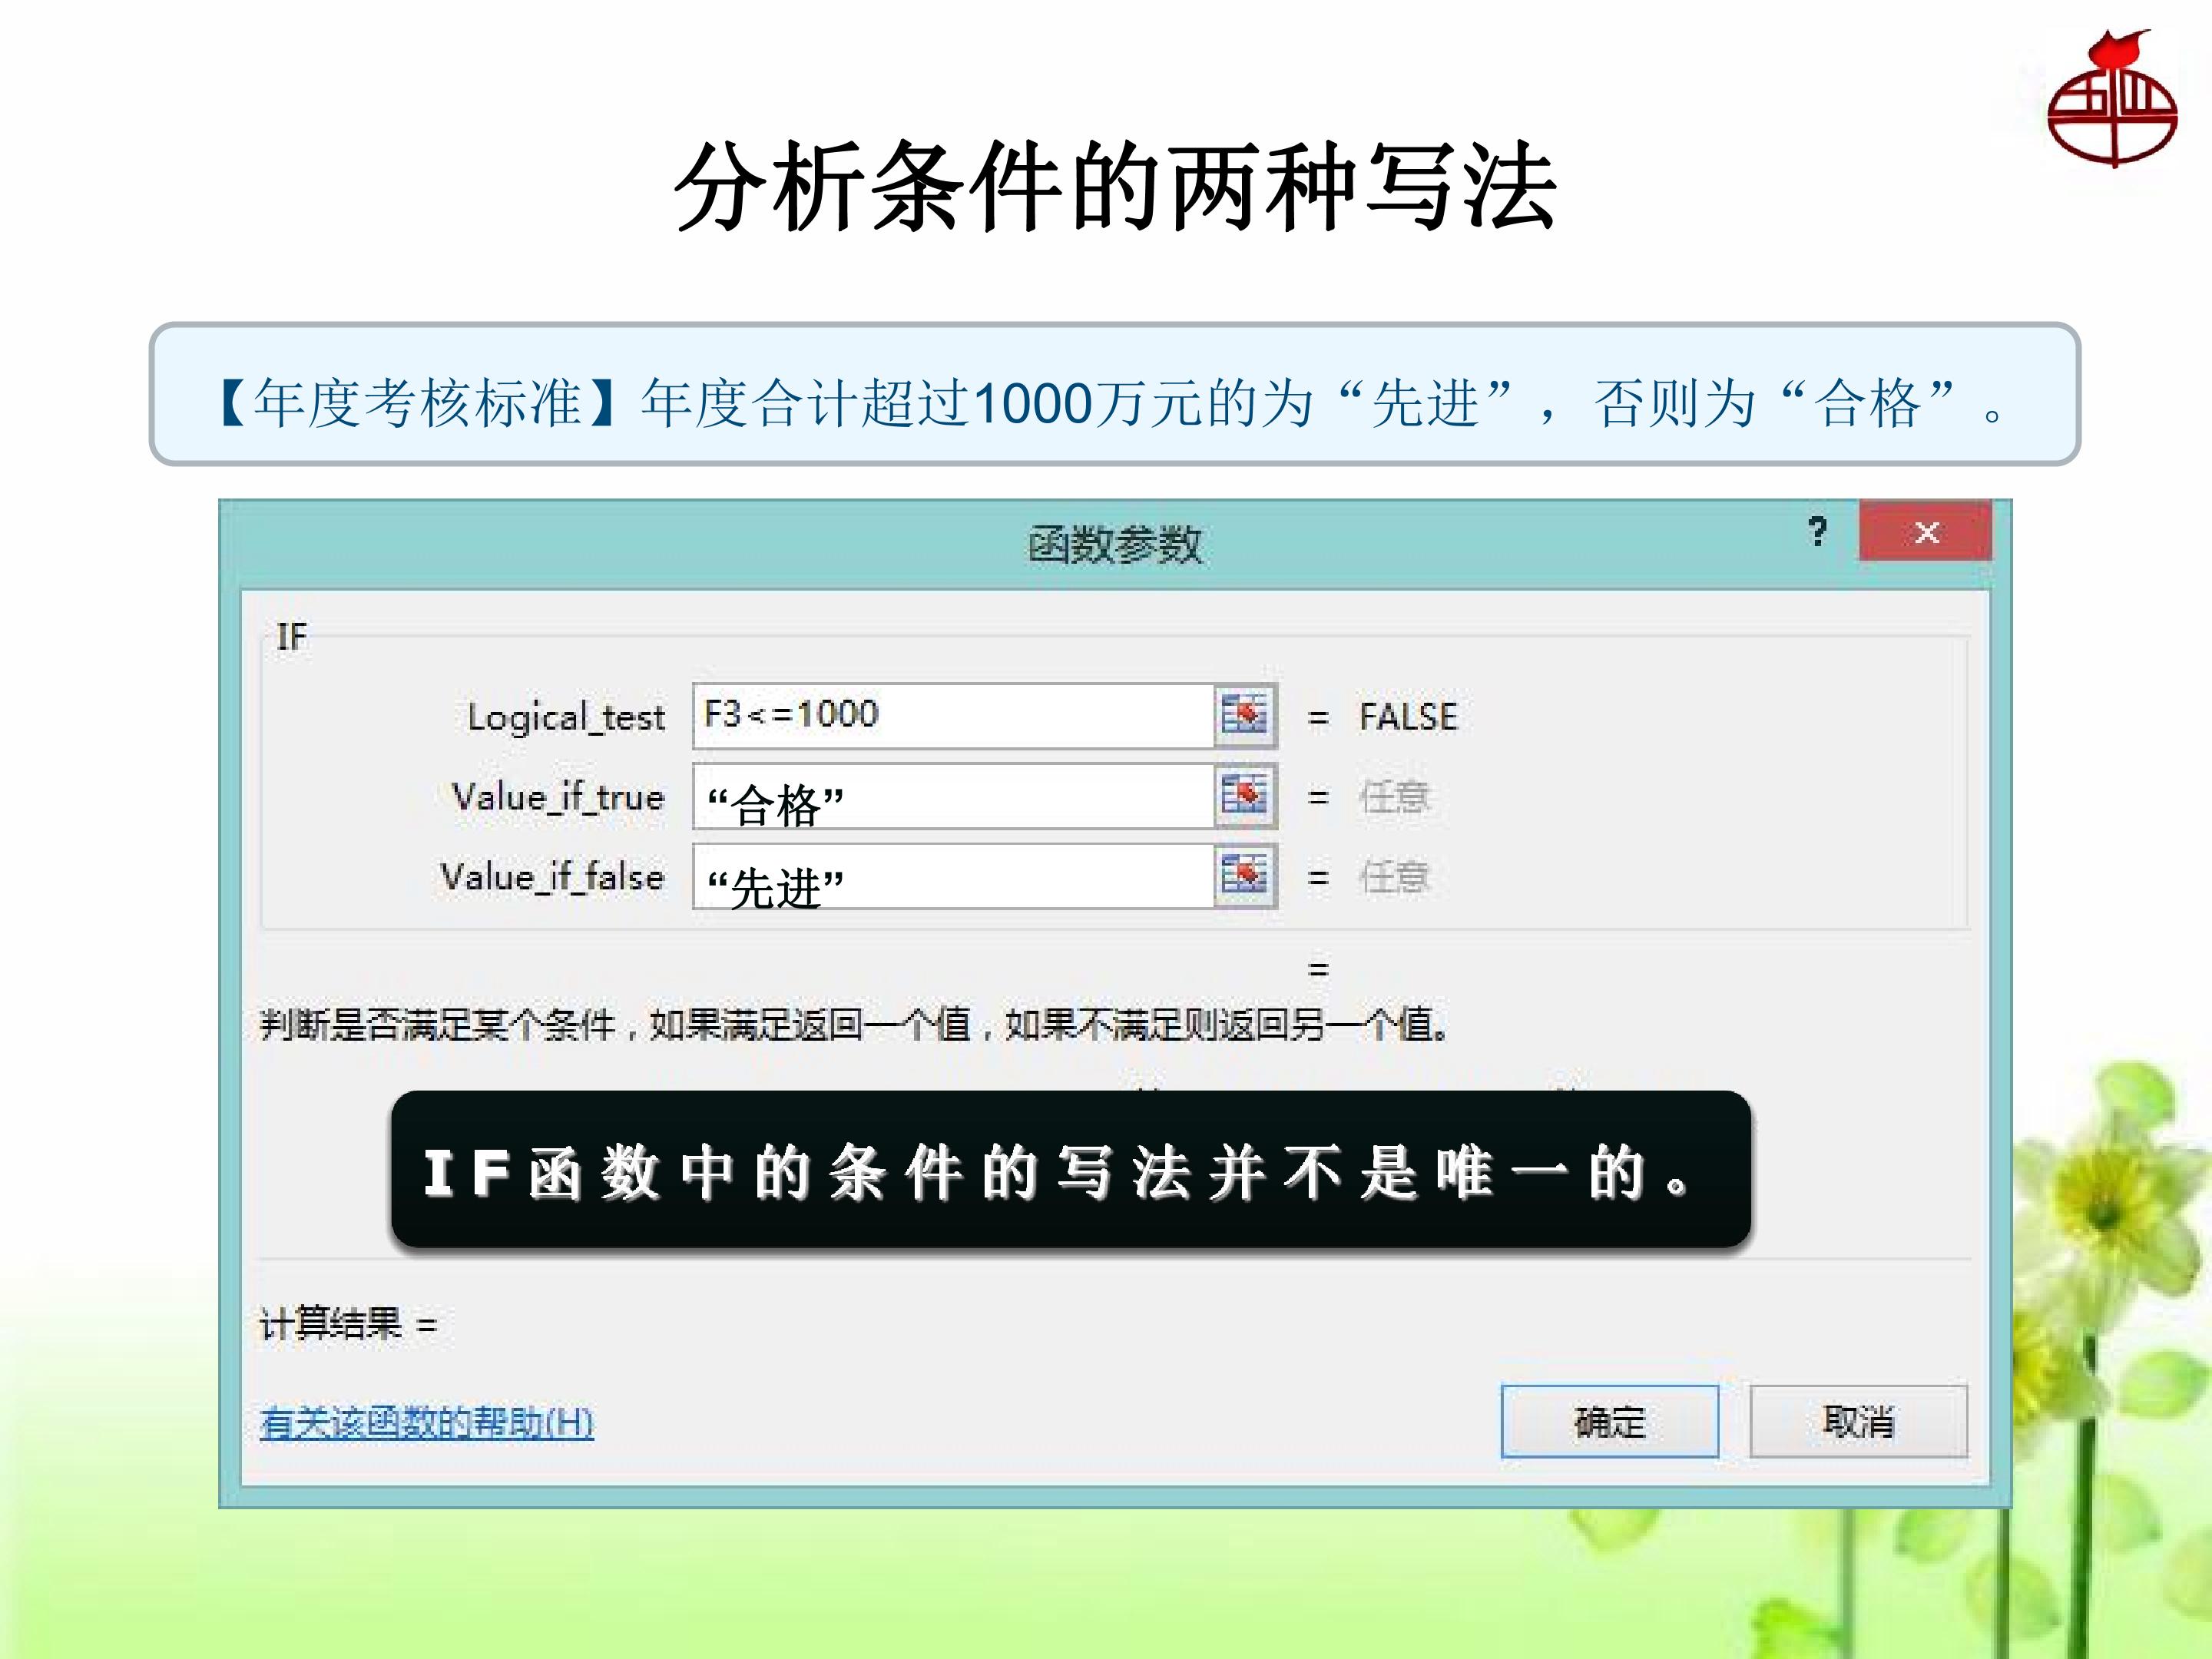Click the red school logo emblem
Screen dimensions: 2212x1659
2112,99
